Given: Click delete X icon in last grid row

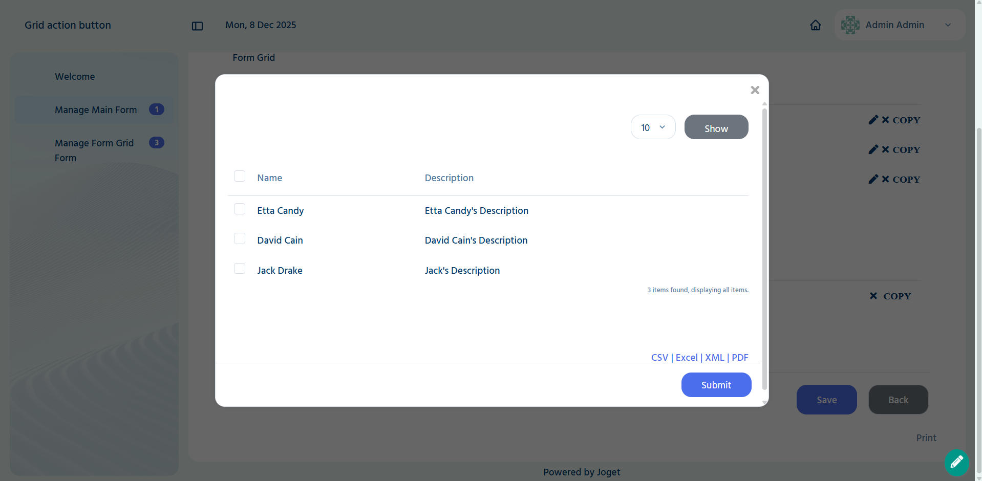Looking at the screenshot, I should click(x=873, y=296).
